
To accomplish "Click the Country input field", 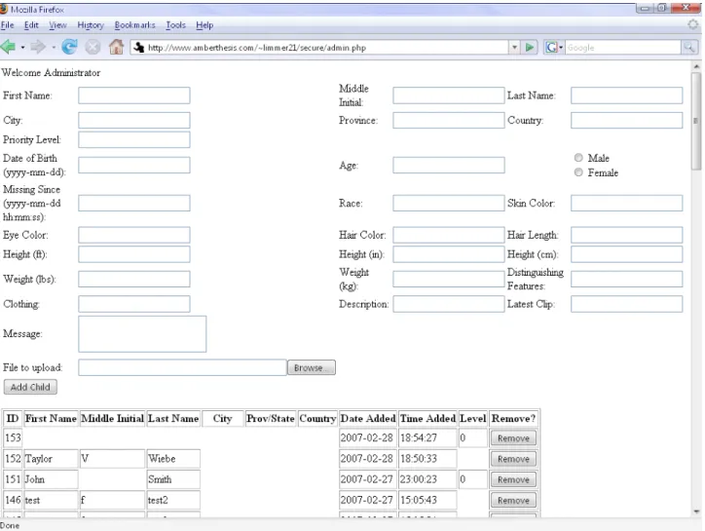I will click(x=627, y=120).
